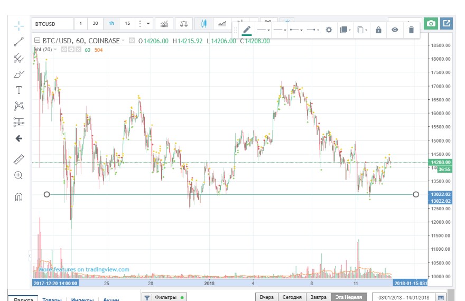This screenshot has width=465, height=301.
Task: Select the trend line drawing tool
Action: (x=19, y=42)
